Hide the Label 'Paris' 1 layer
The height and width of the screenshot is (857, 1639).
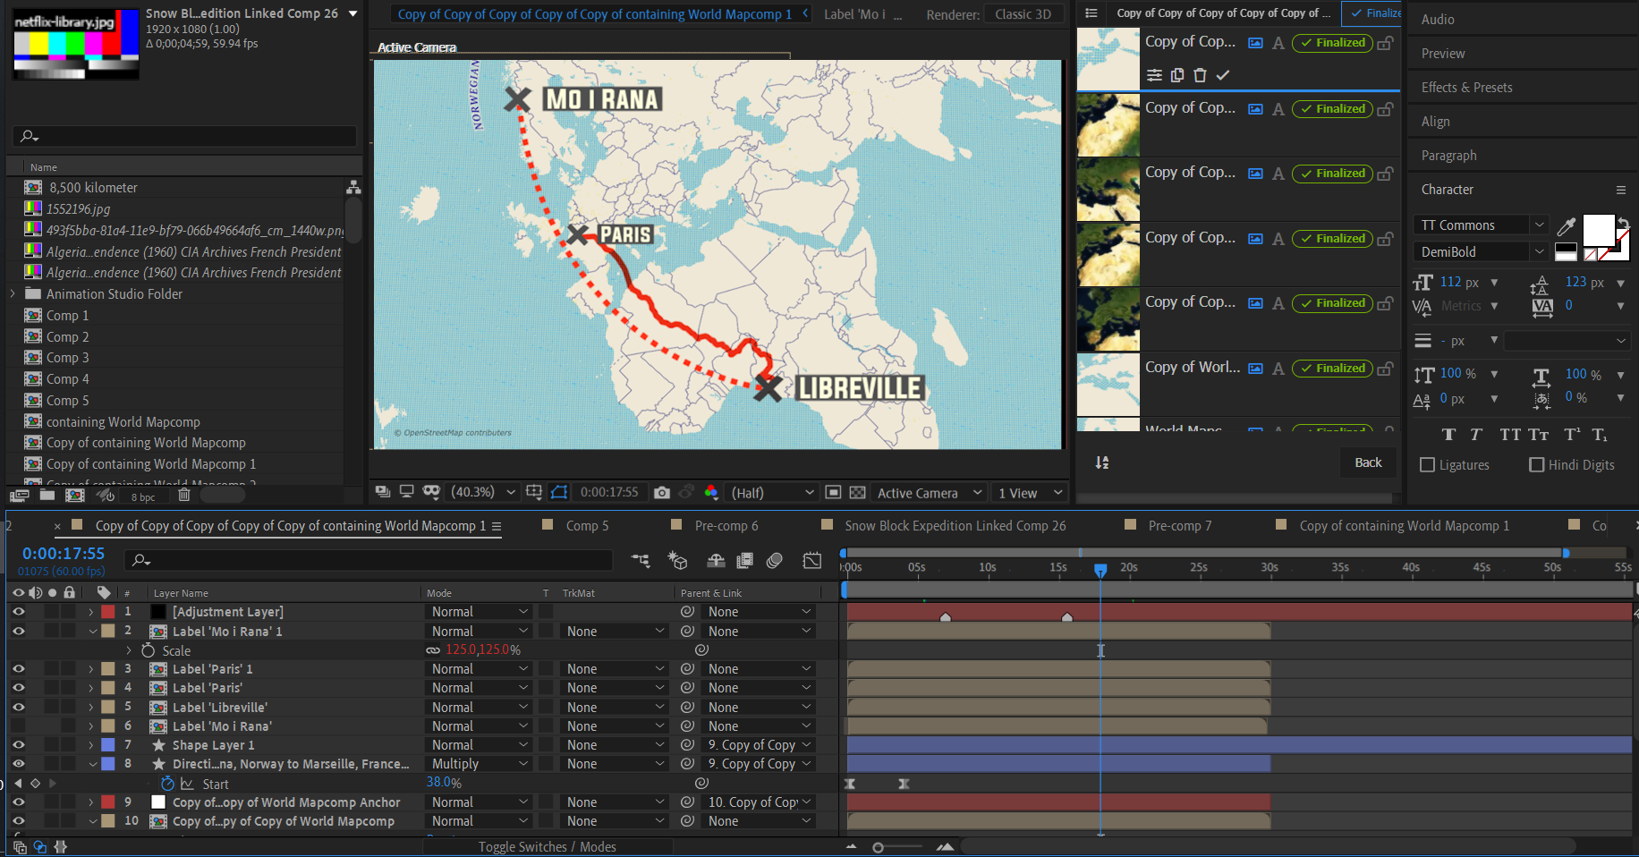(18, 669)
